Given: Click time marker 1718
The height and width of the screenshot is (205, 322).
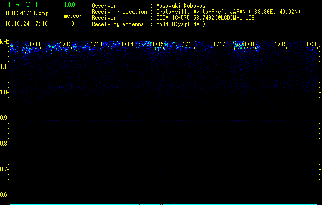Looking at the screenshot, I should click(x=250, y=44).
